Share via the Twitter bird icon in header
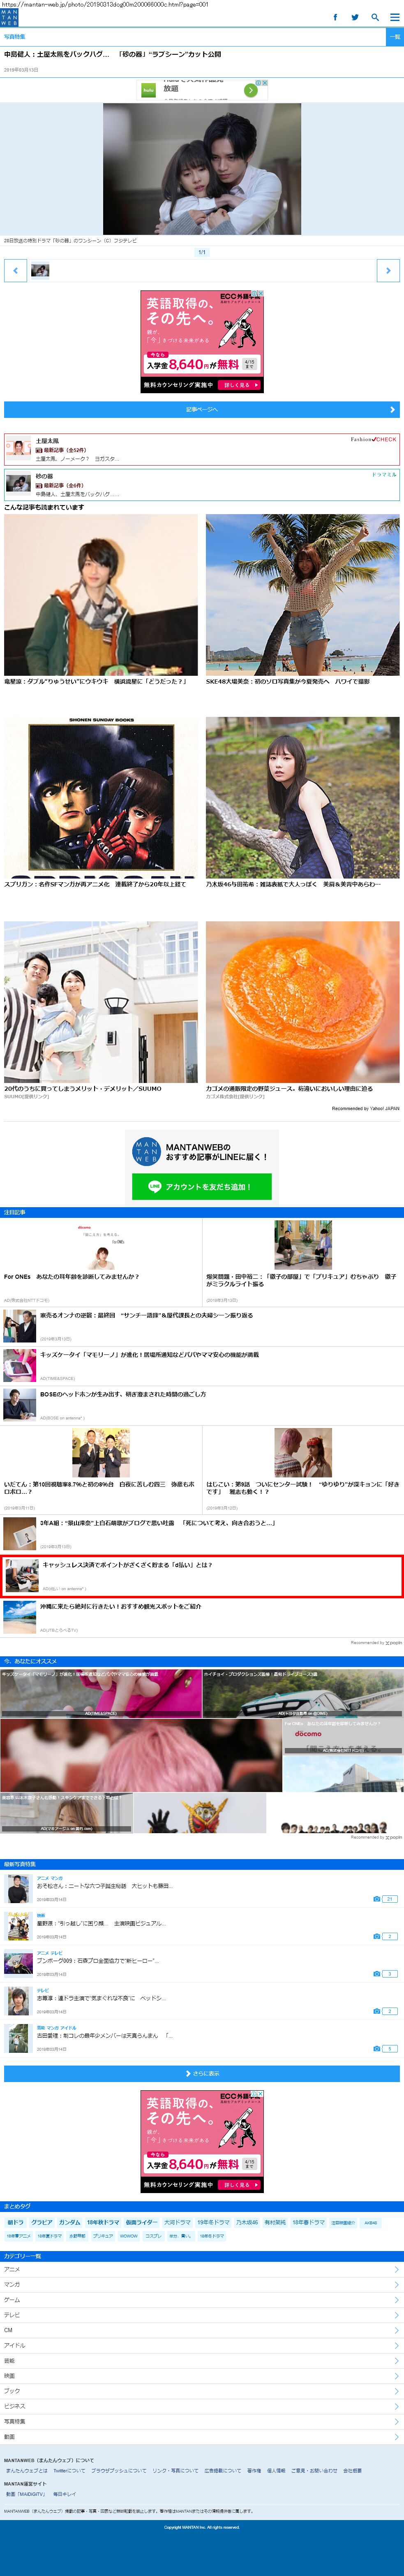 tap(355, 17)
